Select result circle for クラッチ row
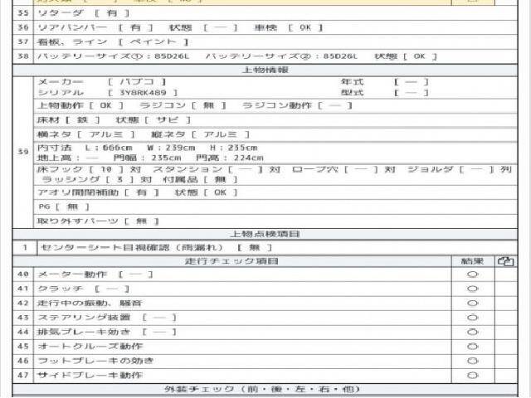Viewport: 531px width, 398px height. [472, 289]
